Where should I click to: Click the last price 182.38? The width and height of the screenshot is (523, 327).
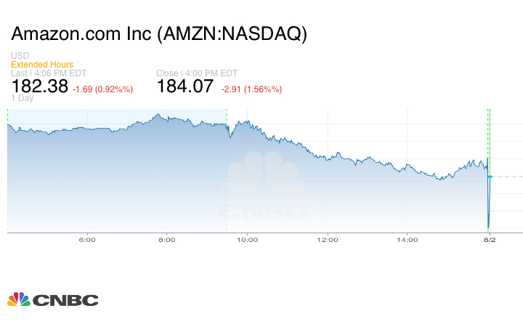click(39, 86)
